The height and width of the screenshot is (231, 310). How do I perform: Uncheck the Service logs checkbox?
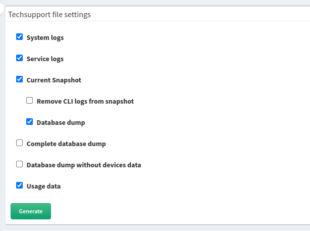pyautogui.click(x=19, y=58)
